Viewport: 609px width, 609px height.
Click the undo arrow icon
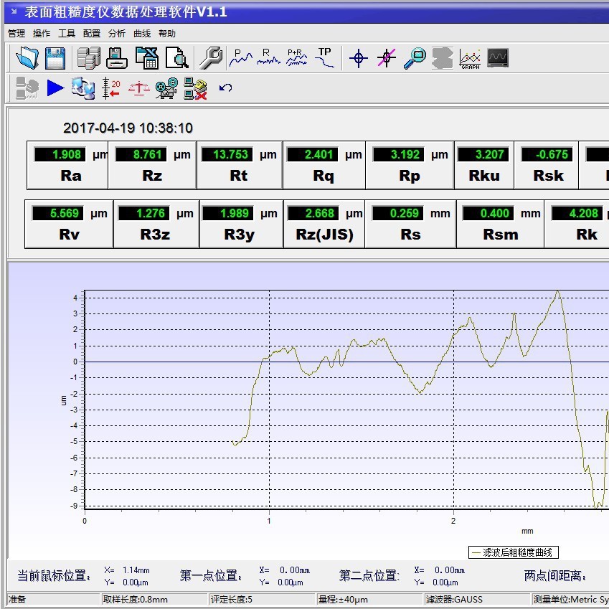point(226,88)
